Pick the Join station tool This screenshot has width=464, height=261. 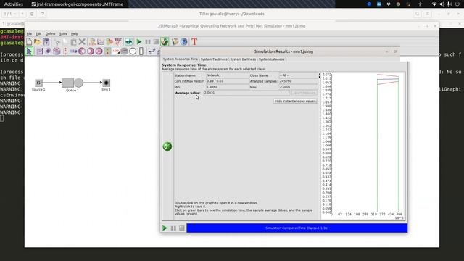[91, 51]
